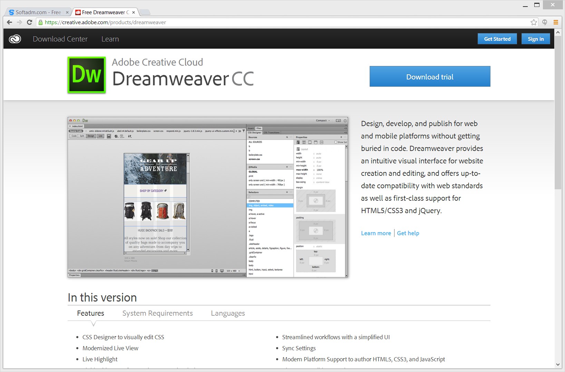
Task: Bookmark this page with the star icon
Action: (534, 22)
